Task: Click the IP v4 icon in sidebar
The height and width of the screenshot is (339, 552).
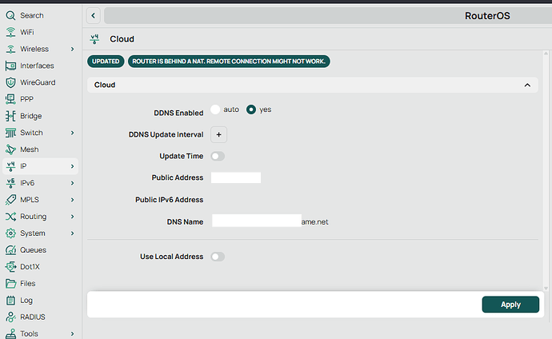Action: coord(10,166)
